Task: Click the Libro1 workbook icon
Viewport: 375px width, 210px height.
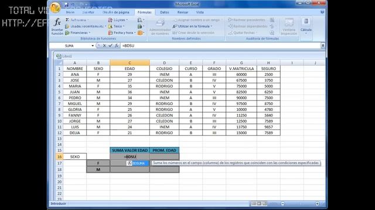Action: (x=59, y=56)
